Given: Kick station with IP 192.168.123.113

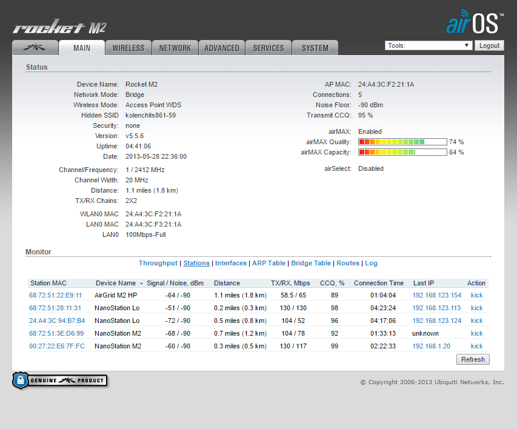Looking at the screenshot, I should tap(477, 308).
